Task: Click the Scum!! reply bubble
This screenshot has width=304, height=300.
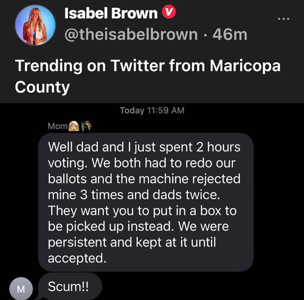Action: click(x=70, y=287)
